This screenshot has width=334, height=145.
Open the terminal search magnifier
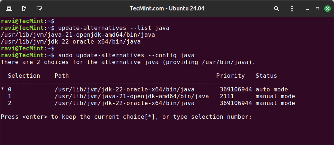[277, 8]
